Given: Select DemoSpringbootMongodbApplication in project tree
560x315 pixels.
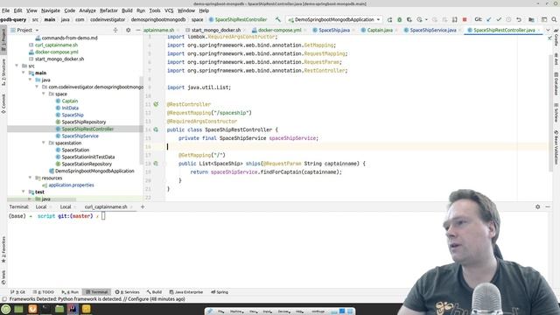Looking at the screenshot, I should [94, 171].
